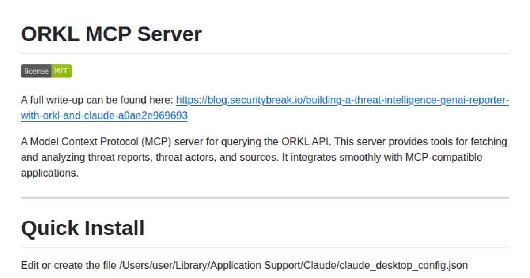
Task: Click the heading anchor for ORKL MCP Server
Action: tap(13, 34)
